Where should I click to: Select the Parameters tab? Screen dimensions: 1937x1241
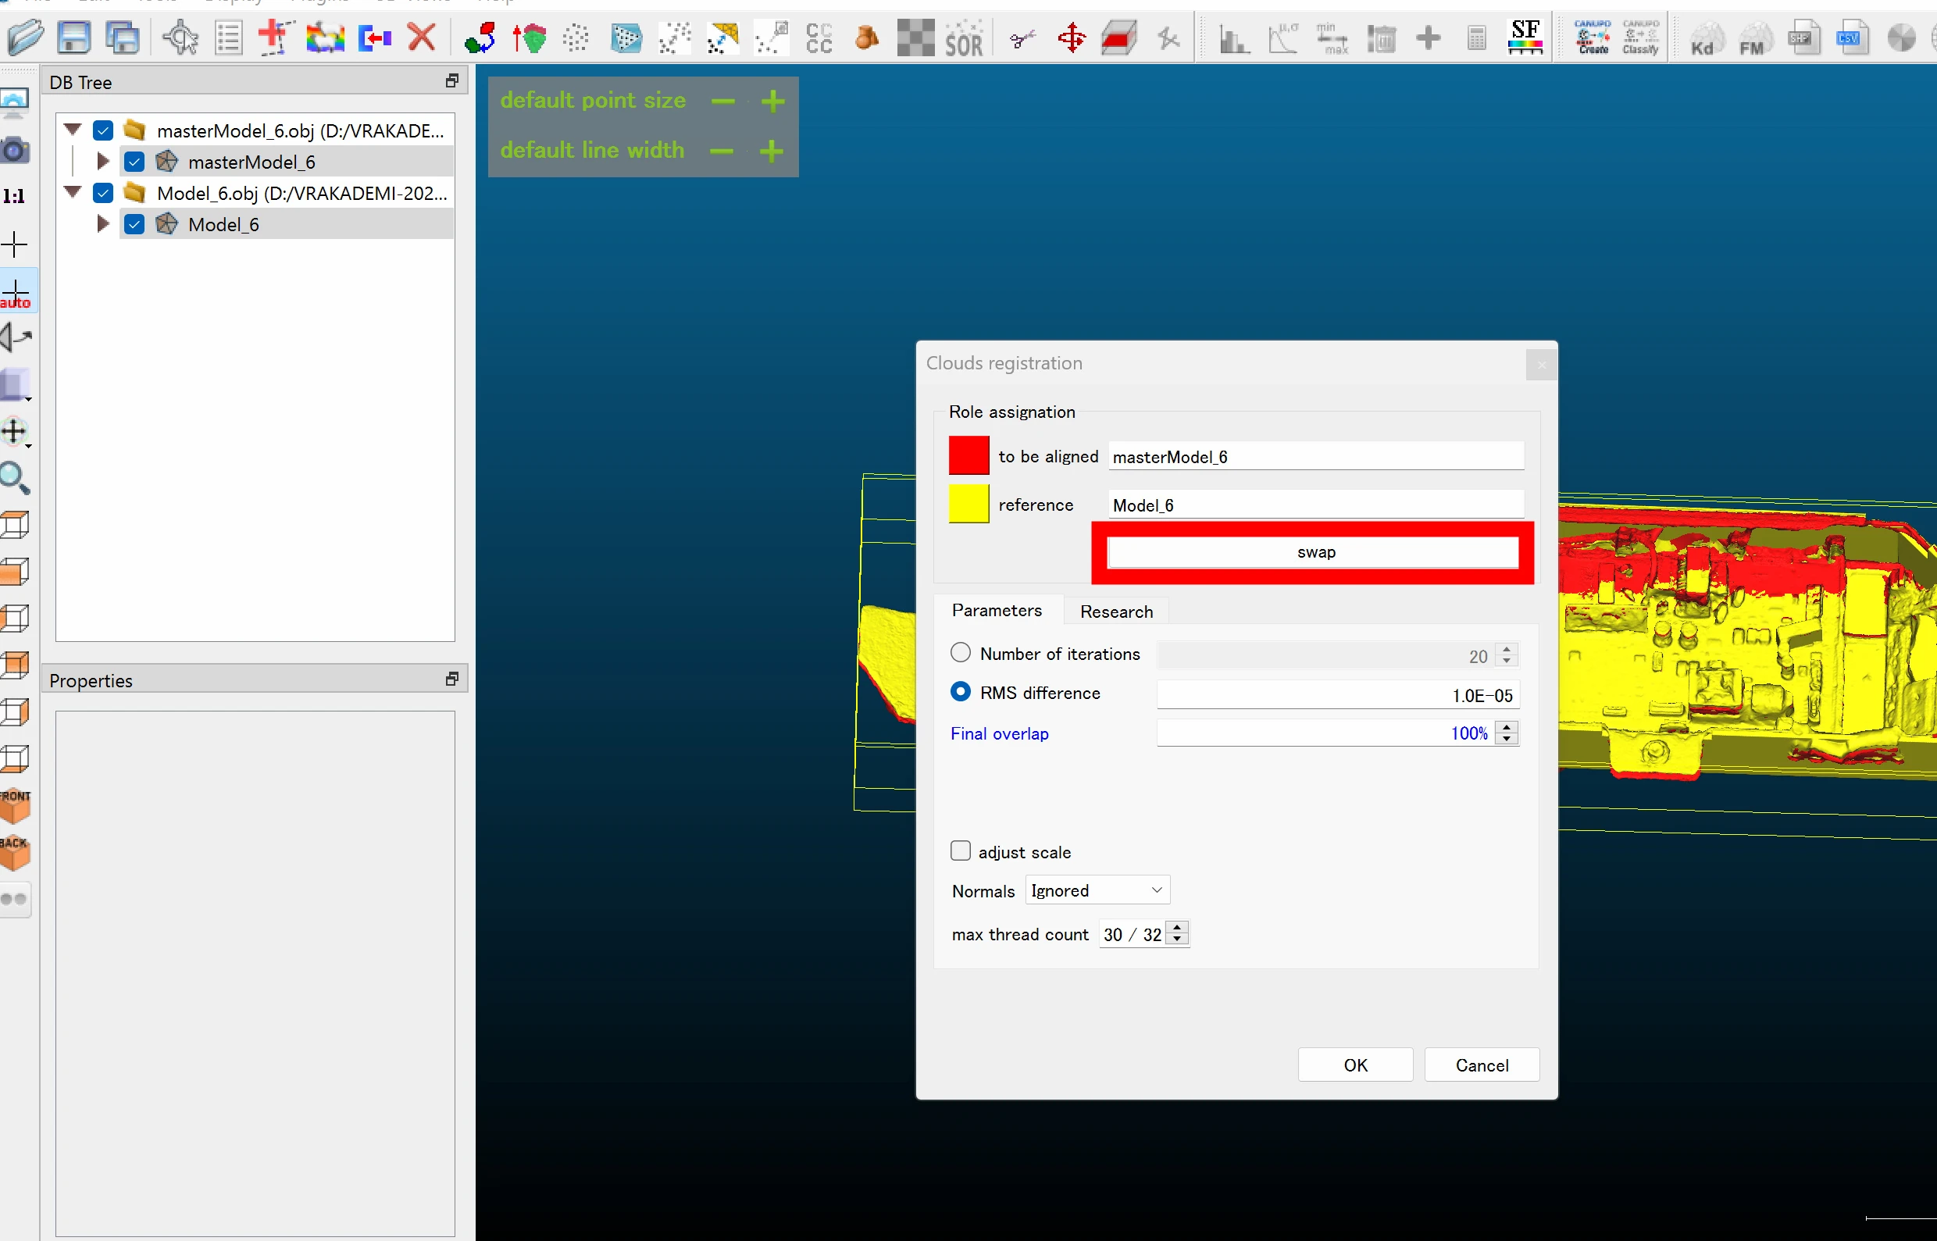[x=997, y=610]
